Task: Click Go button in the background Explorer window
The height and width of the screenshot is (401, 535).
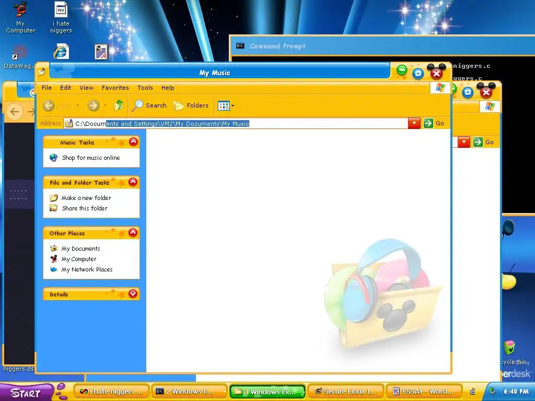Action: coord(484,142)
